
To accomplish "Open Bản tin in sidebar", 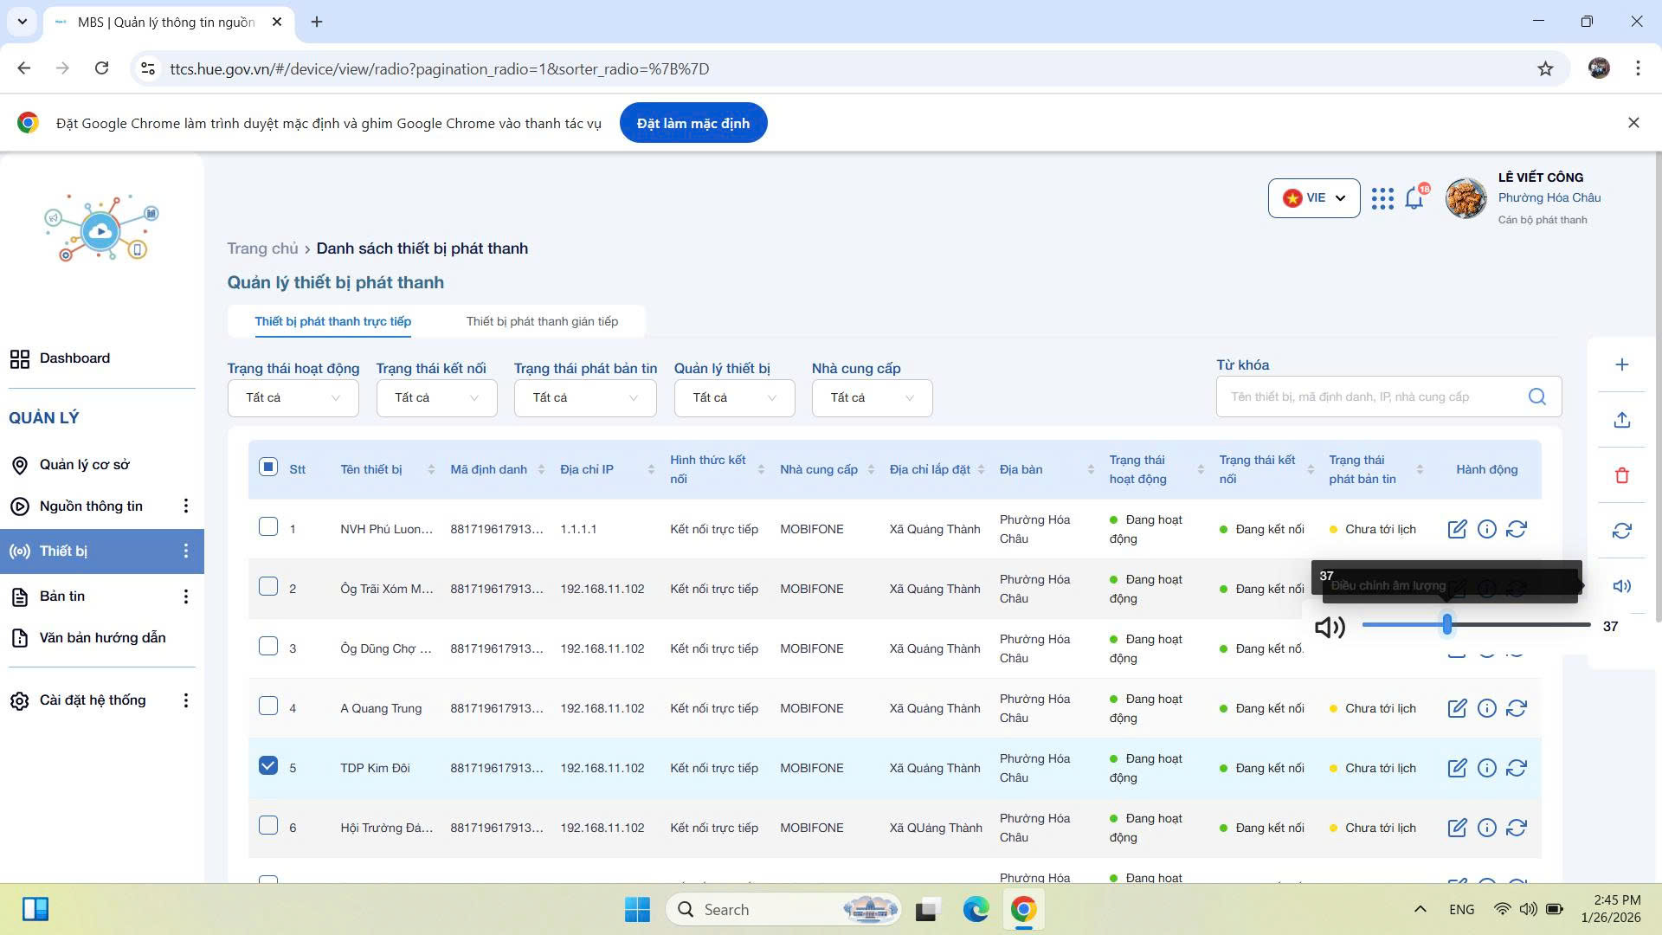I will [62, 596].
